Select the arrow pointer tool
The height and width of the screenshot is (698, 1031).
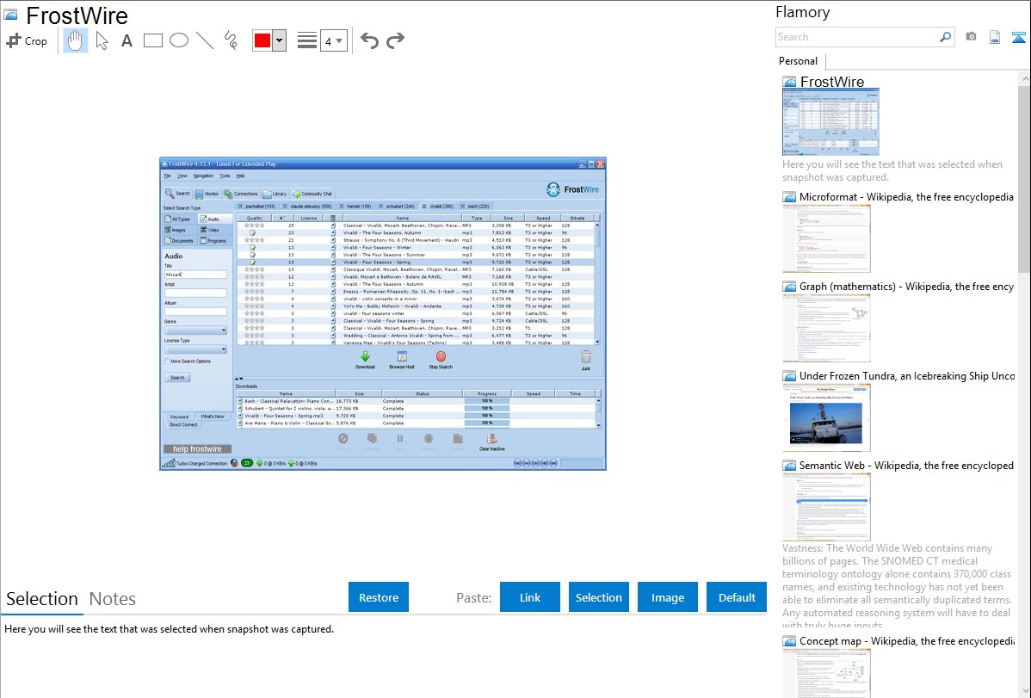tap(102, 40)
